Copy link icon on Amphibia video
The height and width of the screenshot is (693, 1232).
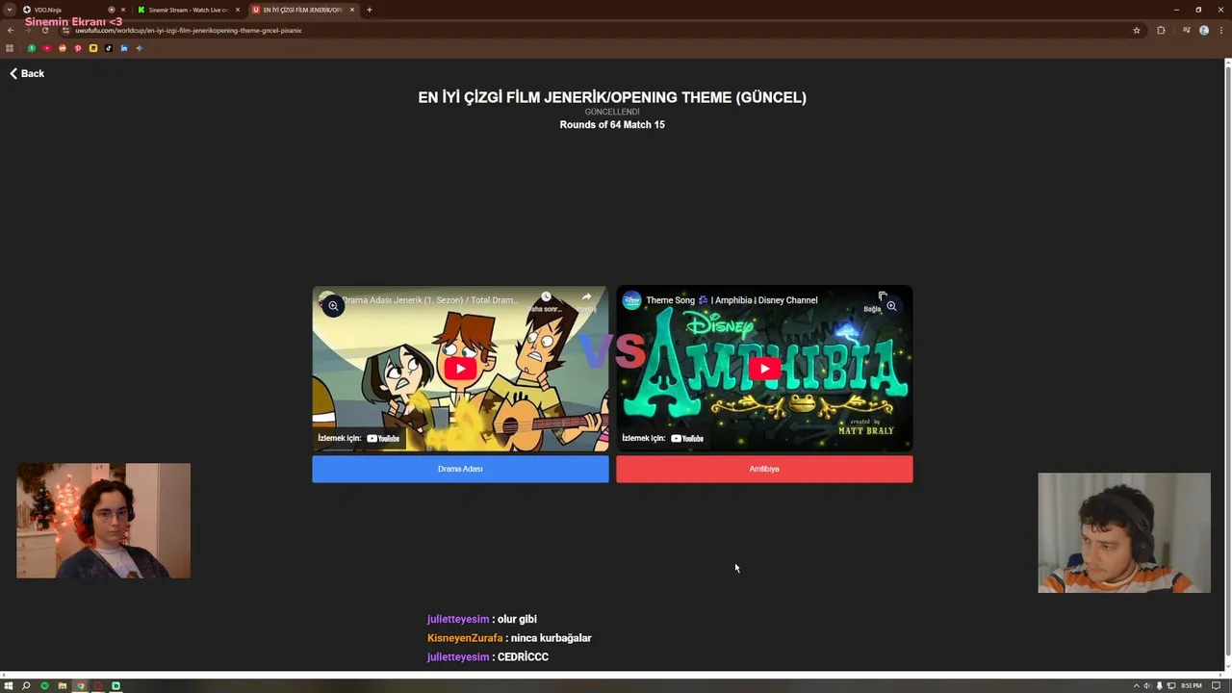pyautogui.click(x=882, y=296)
